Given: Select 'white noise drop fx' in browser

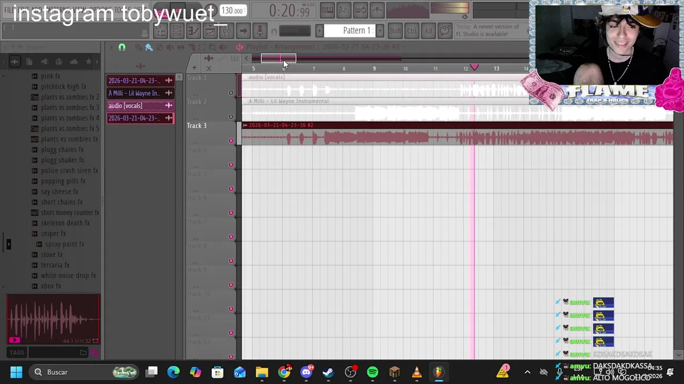Looking at the screenshot, I should [68, 276].
